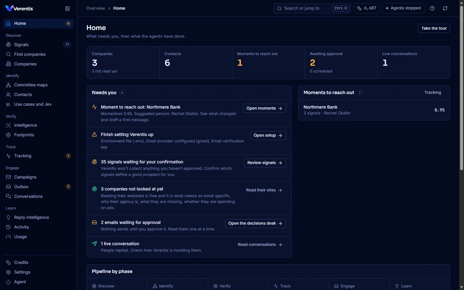Open Companies sidebar item
This screenshot has width=464, height=290.
click(38, 64)
